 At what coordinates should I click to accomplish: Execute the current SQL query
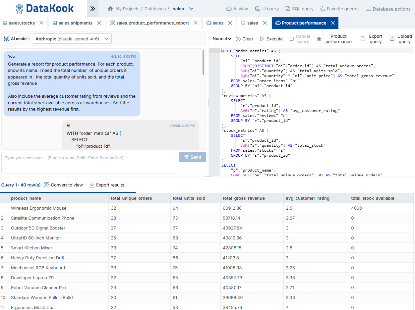click(271, 39)
